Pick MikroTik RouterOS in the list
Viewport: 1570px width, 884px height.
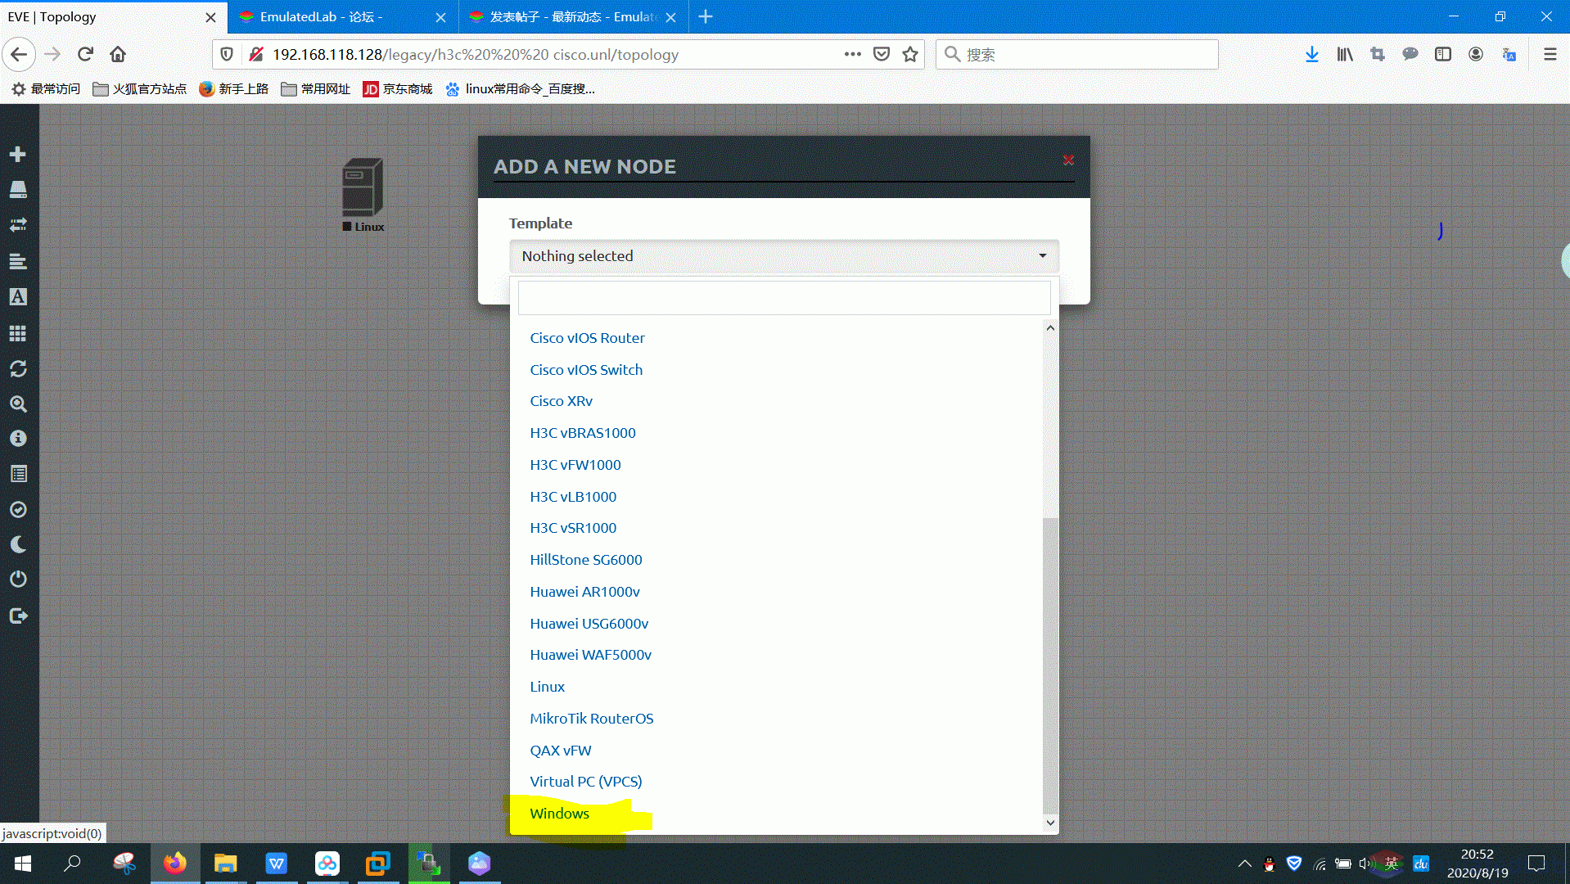[591, 719]
